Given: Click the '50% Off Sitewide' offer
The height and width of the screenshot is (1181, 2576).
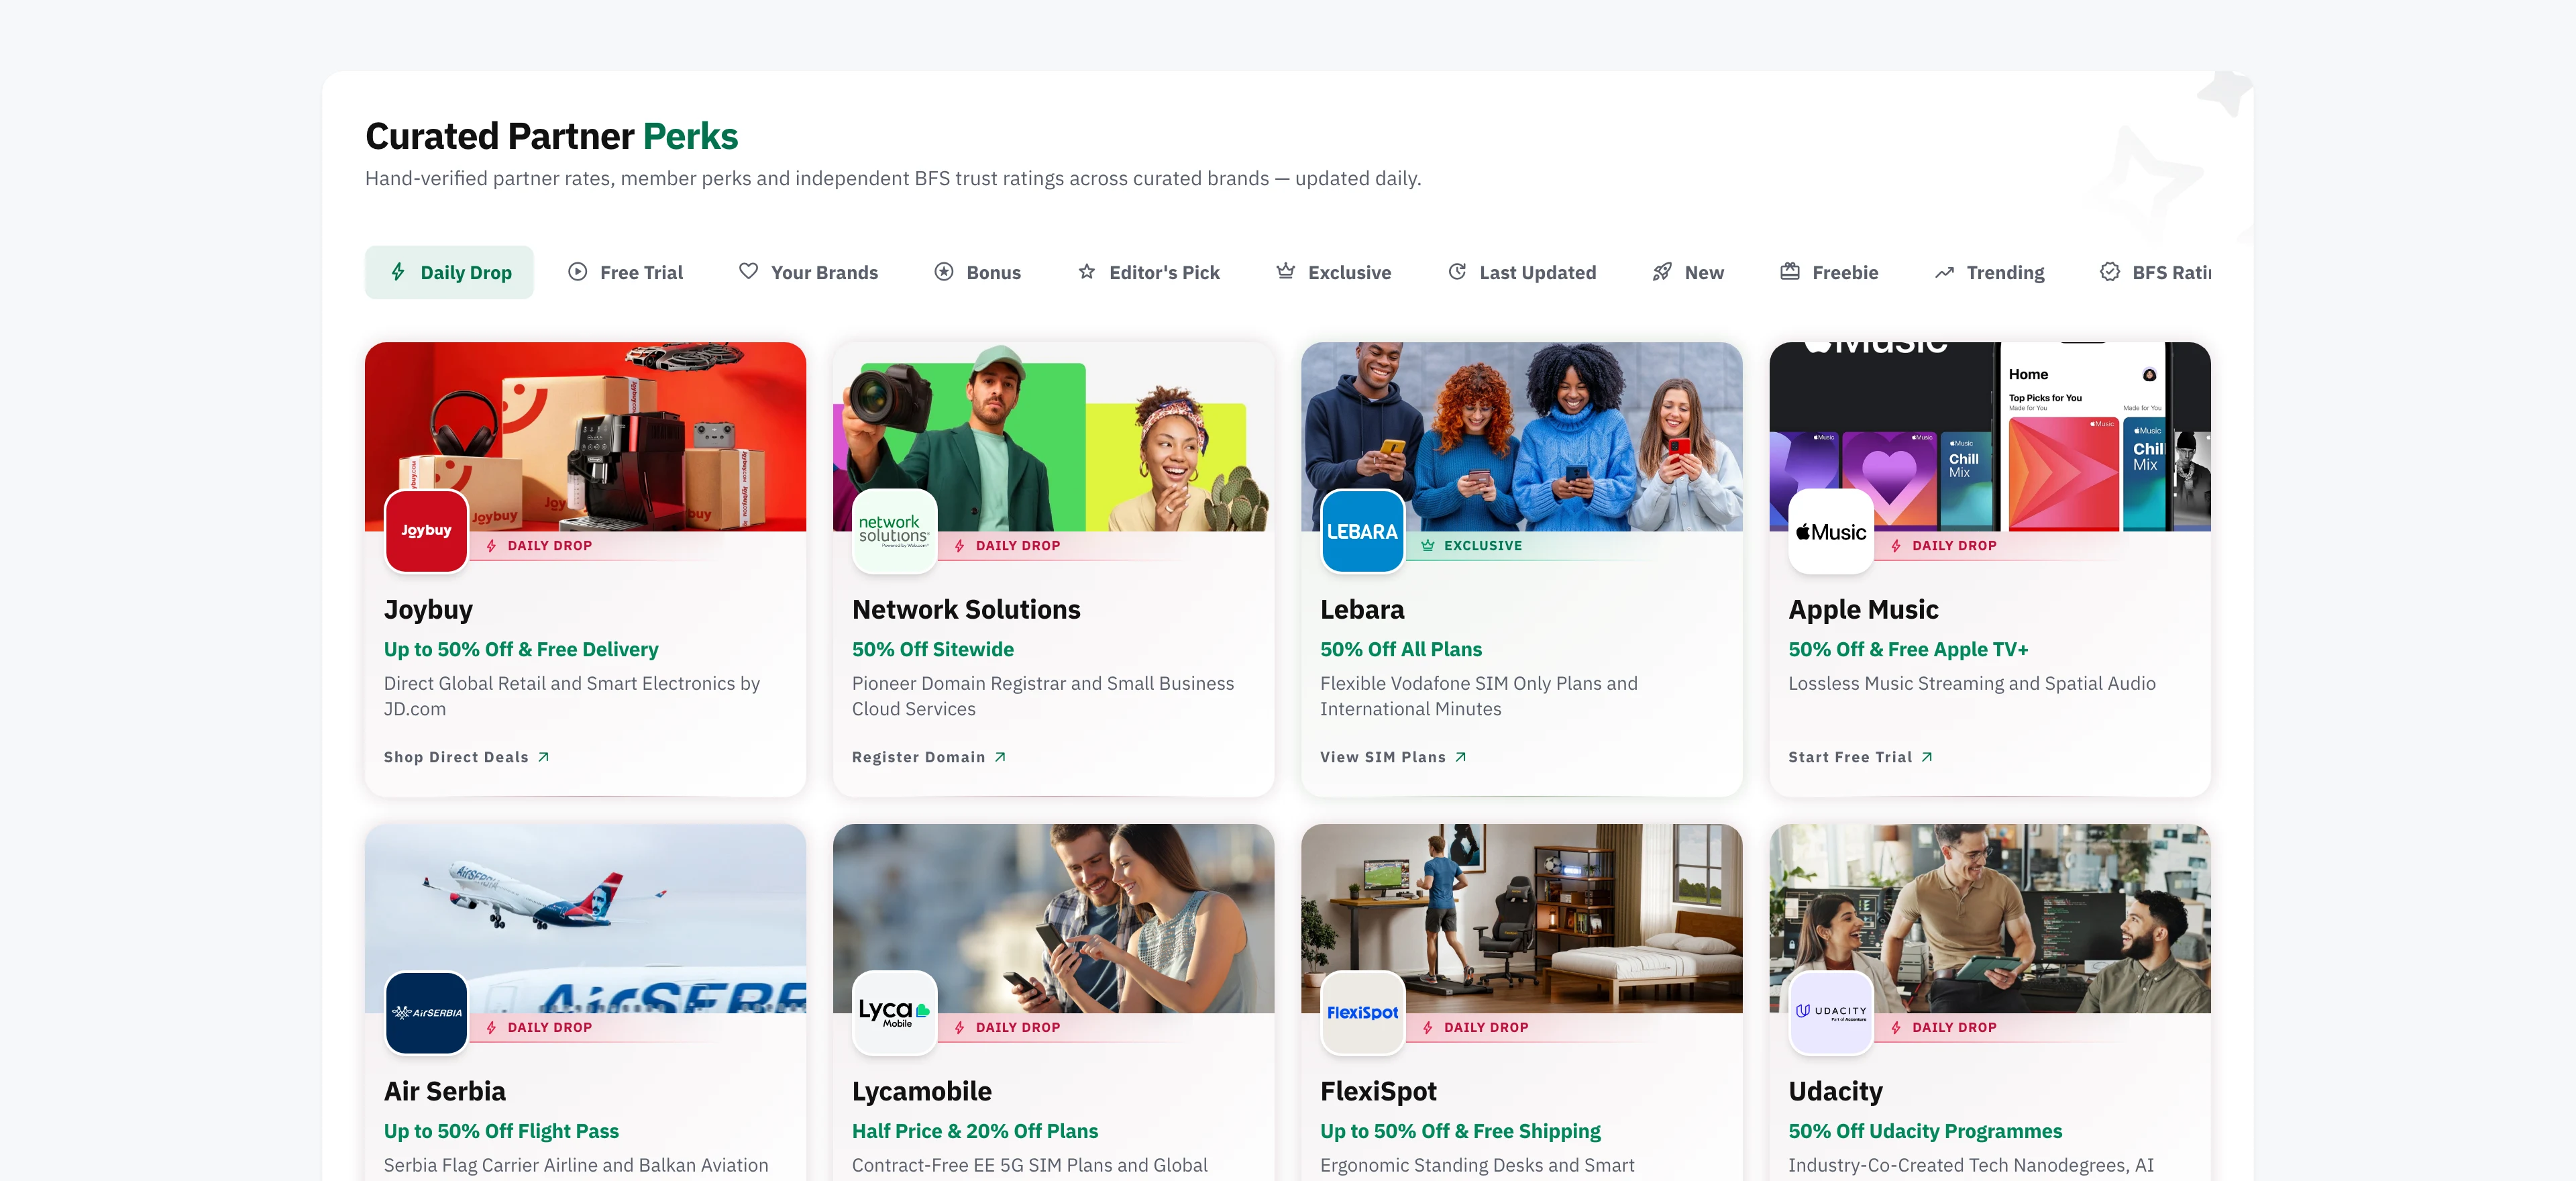Looking at the screenshot, I should [932, 649].
